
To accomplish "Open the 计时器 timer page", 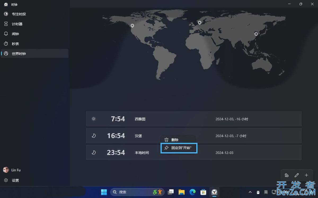I will coord(34,24).
